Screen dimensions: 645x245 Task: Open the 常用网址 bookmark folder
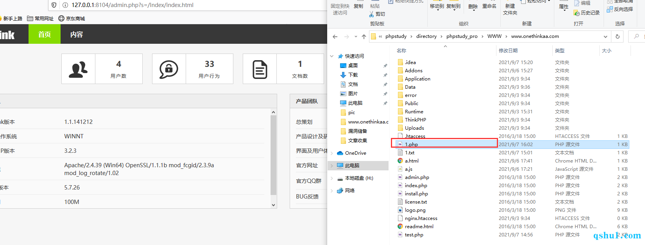click(40, 18)
